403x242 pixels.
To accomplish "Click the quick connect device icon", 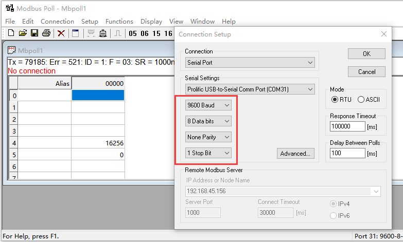I will [x=103, y=33].
